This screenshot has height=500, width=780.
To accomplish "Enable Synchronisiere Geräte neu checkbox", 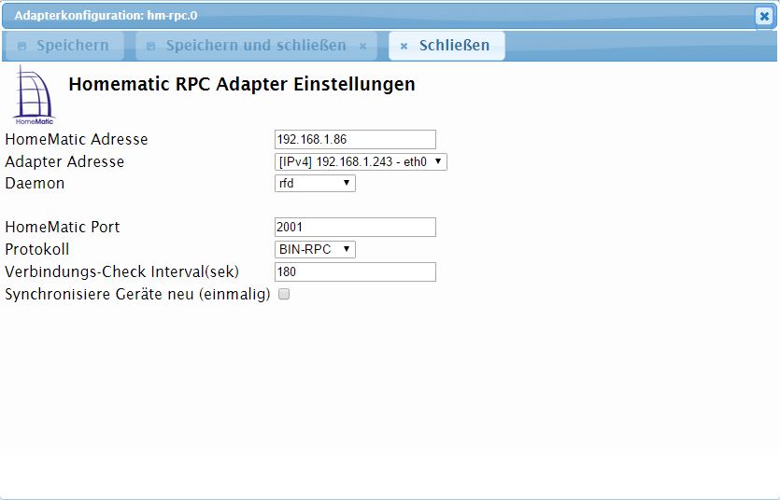I will (284, 294).
